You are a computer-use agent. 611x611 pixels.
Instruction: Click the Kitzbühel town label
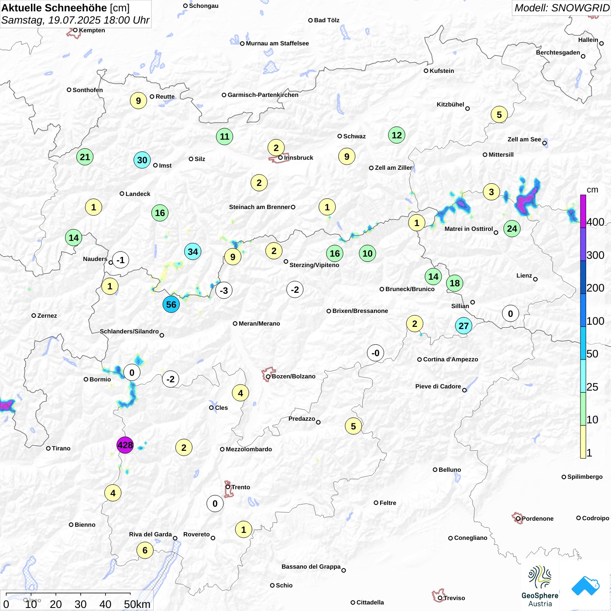pos(450,104)
